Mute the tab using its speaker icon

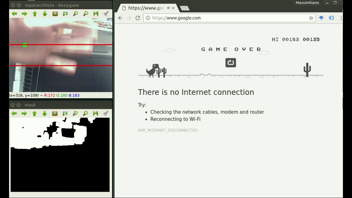point(168,8)
